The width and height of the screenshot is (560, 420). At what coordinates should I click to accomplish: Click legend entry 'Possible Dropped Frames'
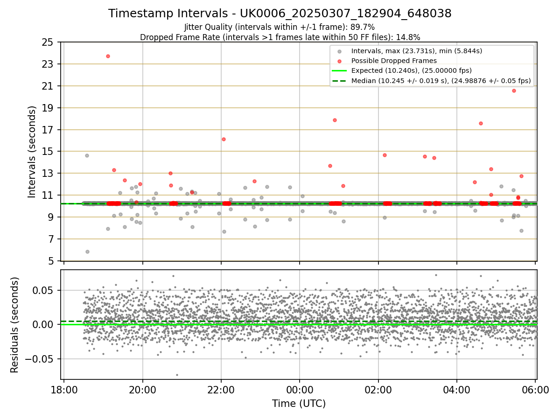394,61
